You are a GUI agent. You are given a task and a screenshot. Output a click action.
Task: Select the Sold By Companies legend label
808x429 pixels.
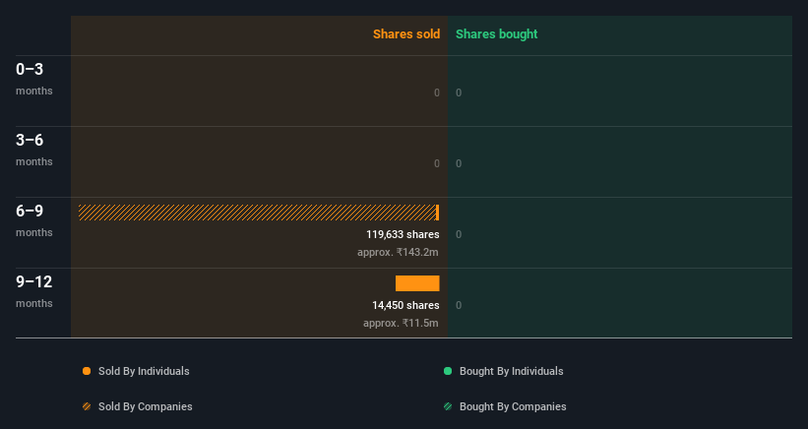click(146, 406)
